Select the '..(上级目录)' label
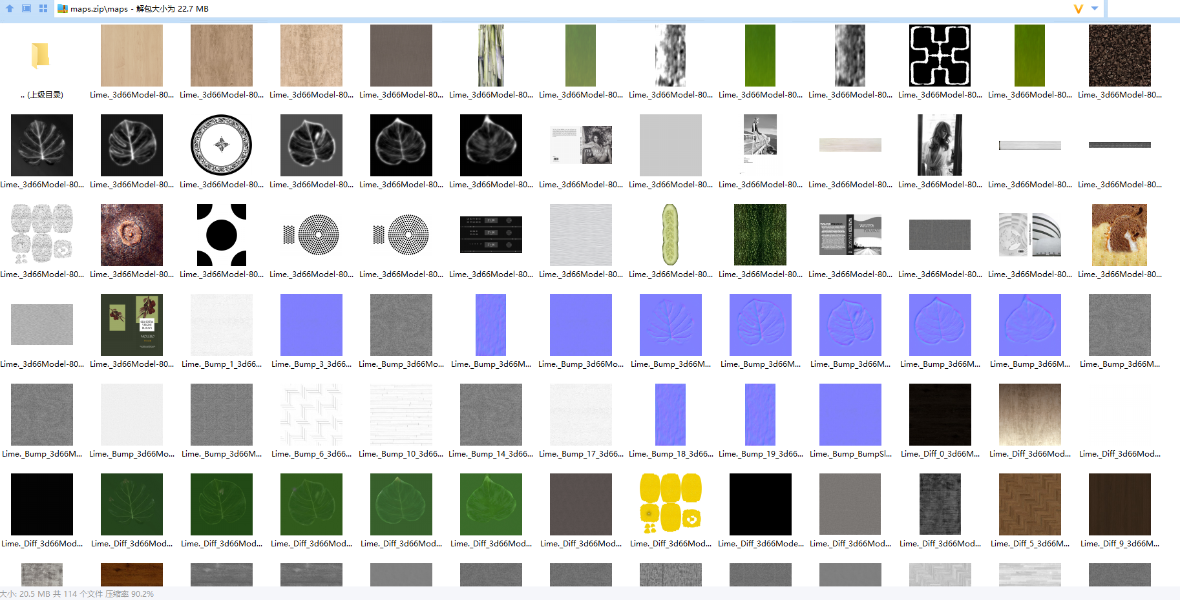Image resolution: width=1180 pixels, height=600 pixels. (x=42, y=95)
